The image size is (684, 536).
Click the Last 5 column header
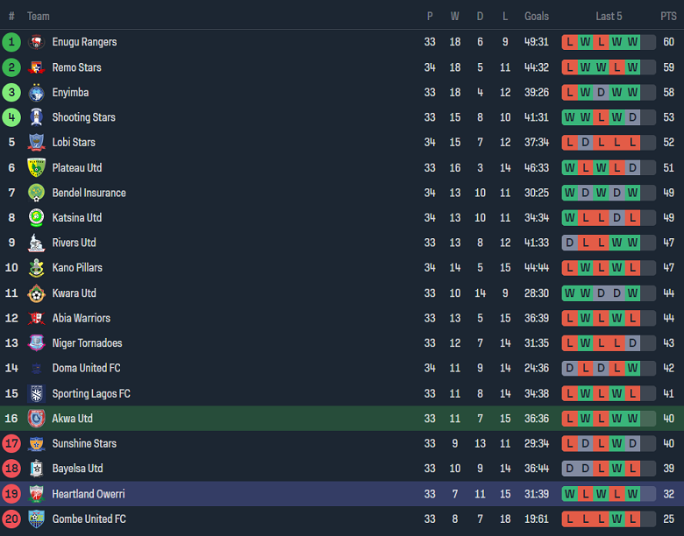coord(609,17)
